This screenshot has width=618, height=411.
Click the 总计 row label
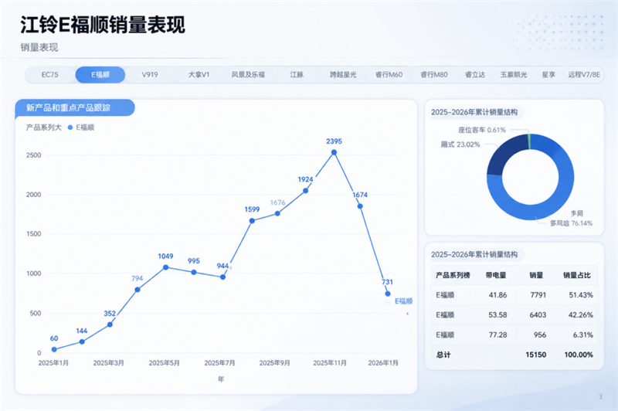443,355
